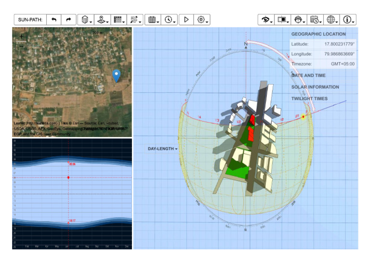Open the gear settings menu
This screenshot has width=370, height=261.
point(202,20)
